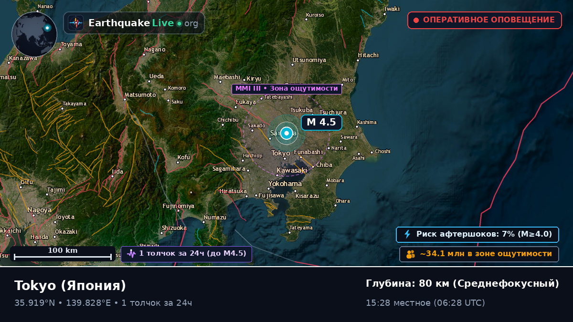Click the lightning bolt aftershock icon
573x322 pixels.
(407, 234)
